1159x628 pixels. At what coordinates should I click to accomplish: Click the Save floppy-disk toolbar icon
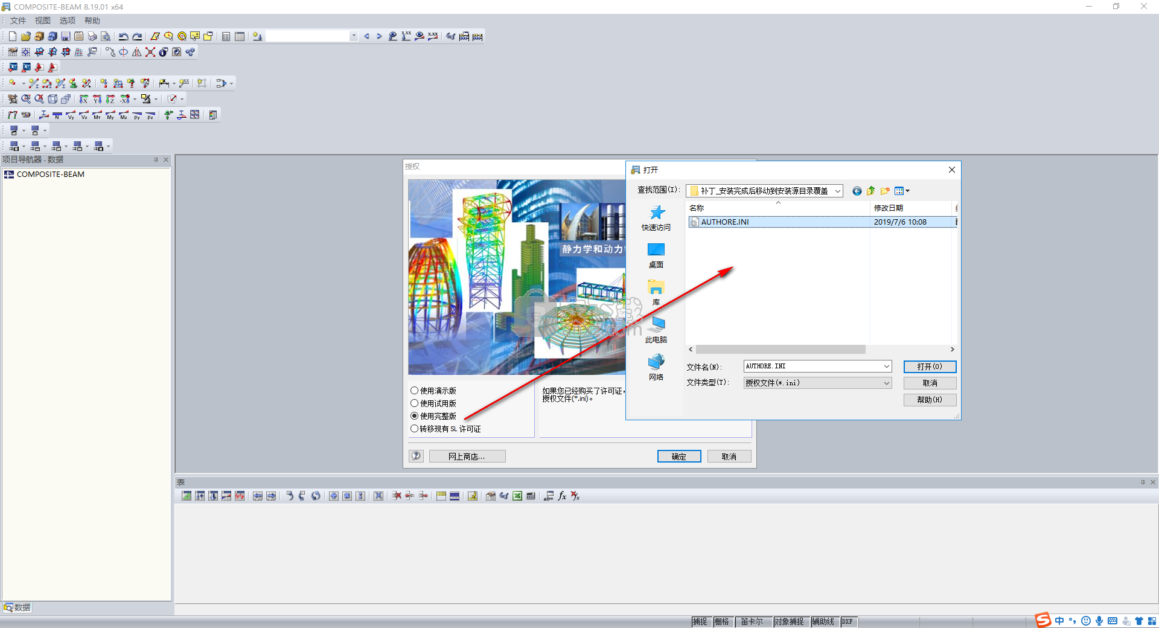[65, 36]
